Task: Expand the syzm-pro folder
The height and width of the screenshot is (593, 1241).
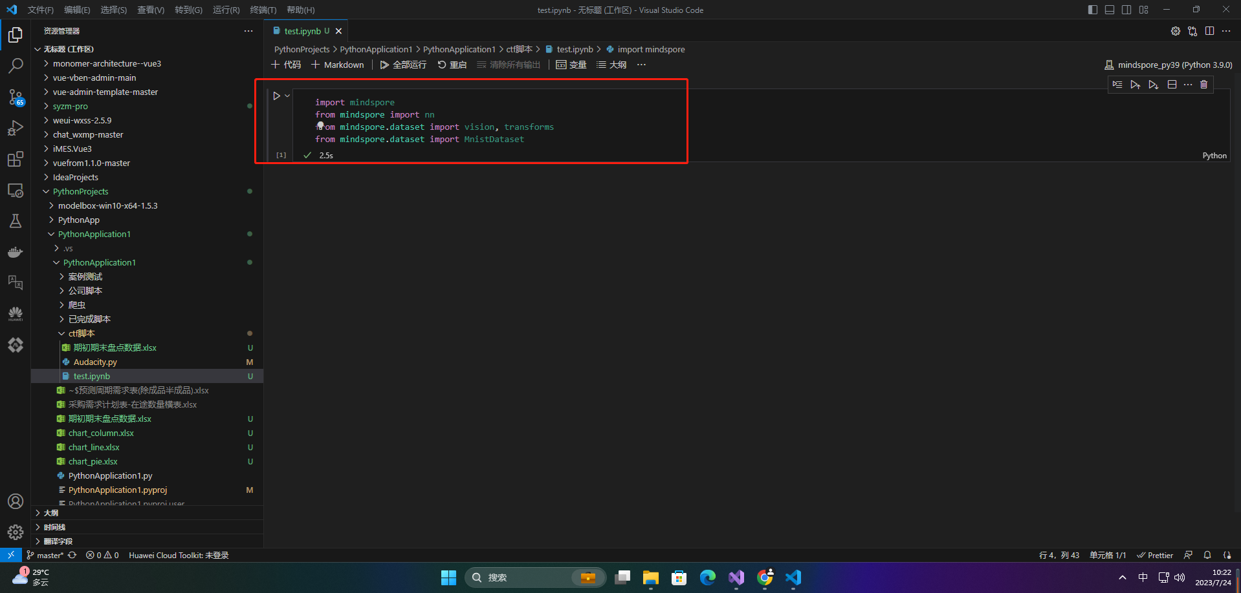Action: 147,106
